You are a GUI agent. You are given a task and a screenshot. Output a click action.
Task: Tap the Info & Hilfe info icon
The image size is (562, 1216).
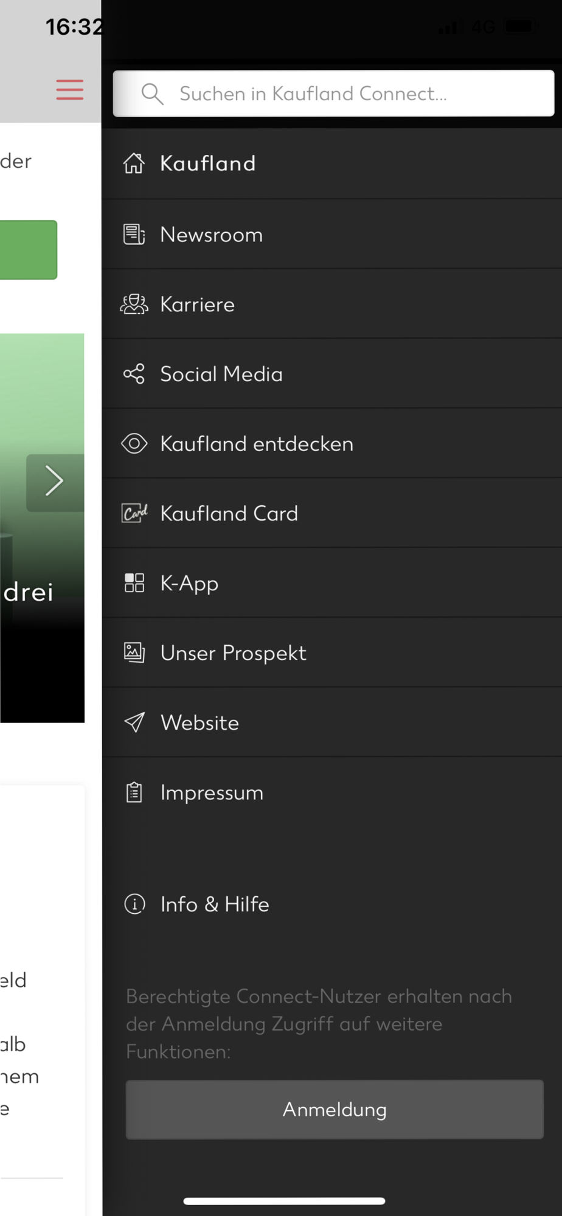pos(134,904)
